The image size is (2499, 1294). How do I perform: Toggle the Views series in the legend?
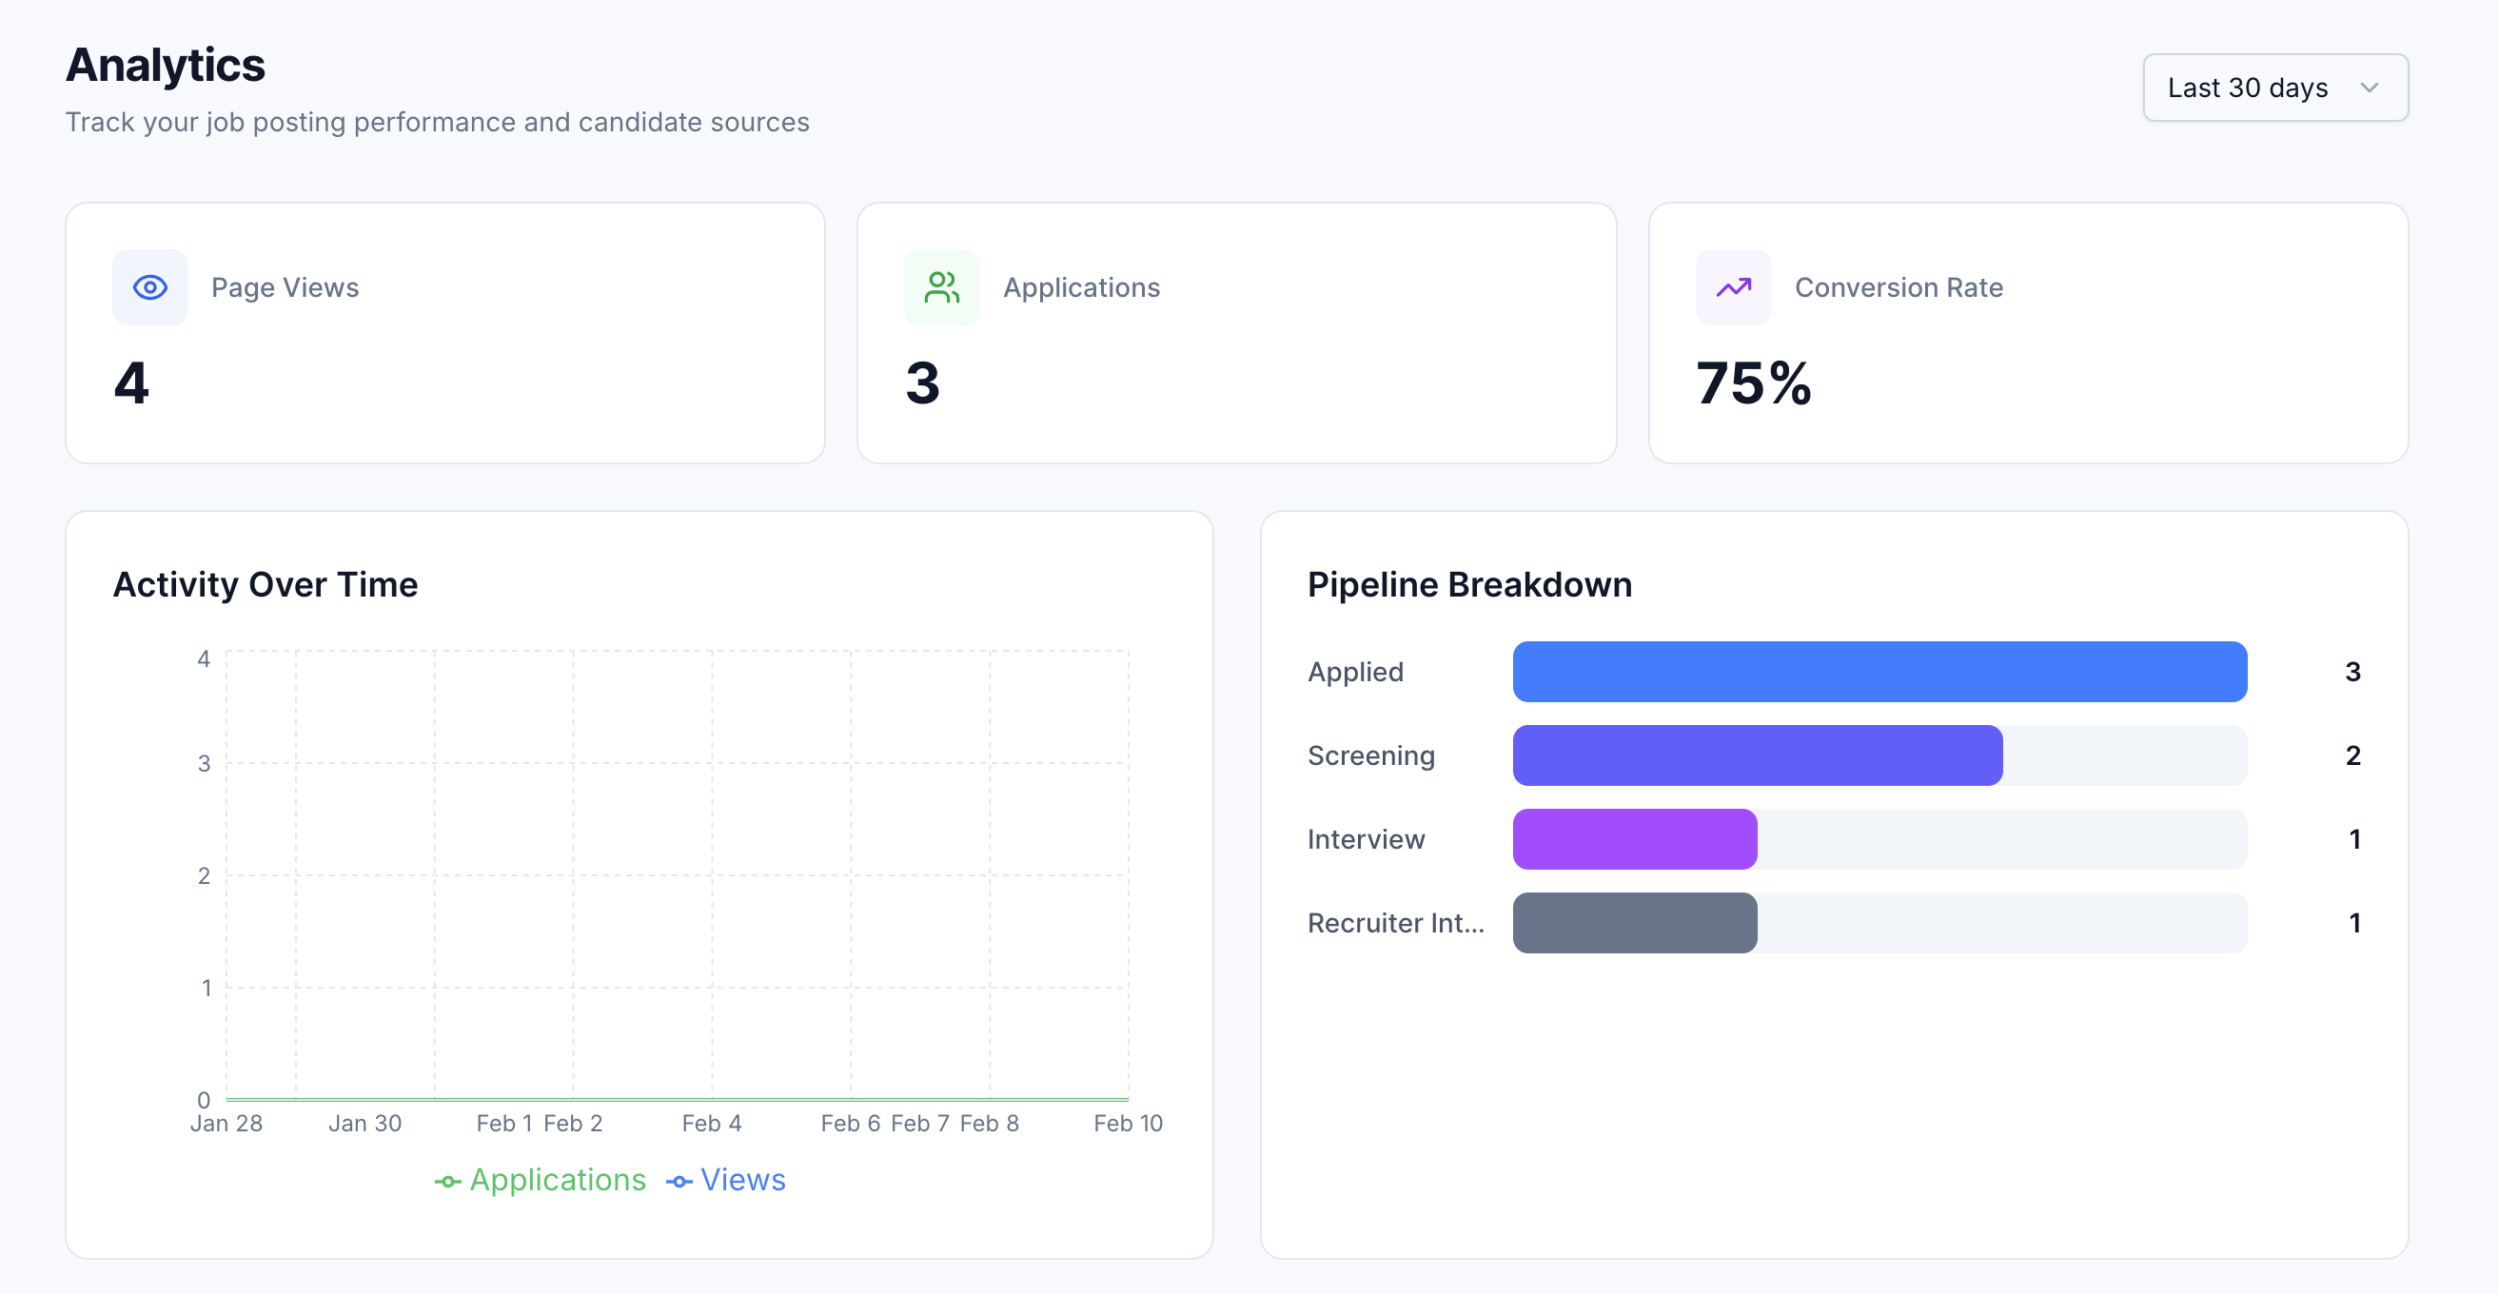point(742,1180)
